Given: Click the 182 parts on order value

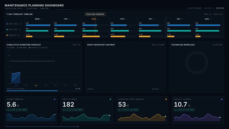Looking at the screenshot, I should click(68, 105).
